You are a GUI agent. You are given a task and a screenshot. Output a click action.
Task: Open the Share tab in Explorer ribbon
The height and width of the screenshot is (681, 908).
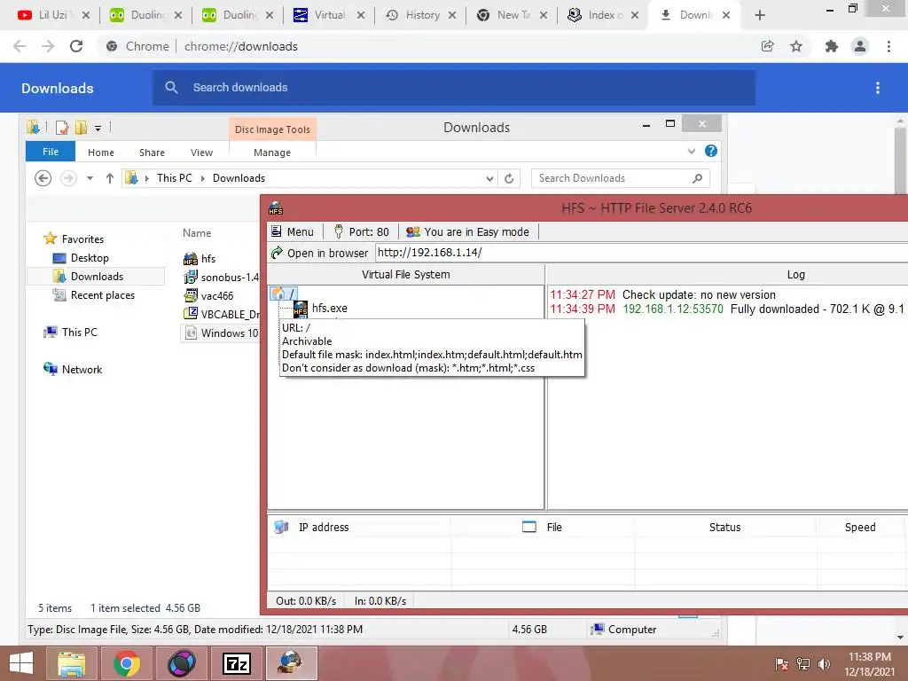click(152, 153)
